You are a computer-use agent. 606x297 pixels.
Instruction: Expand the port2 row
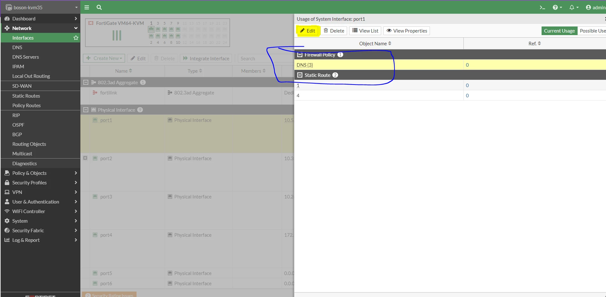tap(85, 158)
